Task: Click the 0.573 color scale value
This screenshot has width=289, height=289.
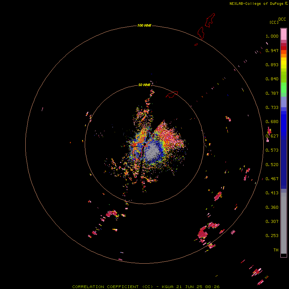Action: (272, 150)
